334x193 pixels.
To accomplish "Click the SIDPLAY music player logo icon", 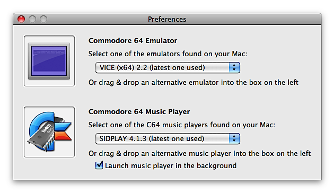I will click(49, 131).
